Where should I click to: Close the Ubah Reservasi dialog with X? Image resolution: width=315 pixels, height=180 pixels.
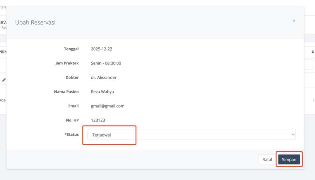294,21
